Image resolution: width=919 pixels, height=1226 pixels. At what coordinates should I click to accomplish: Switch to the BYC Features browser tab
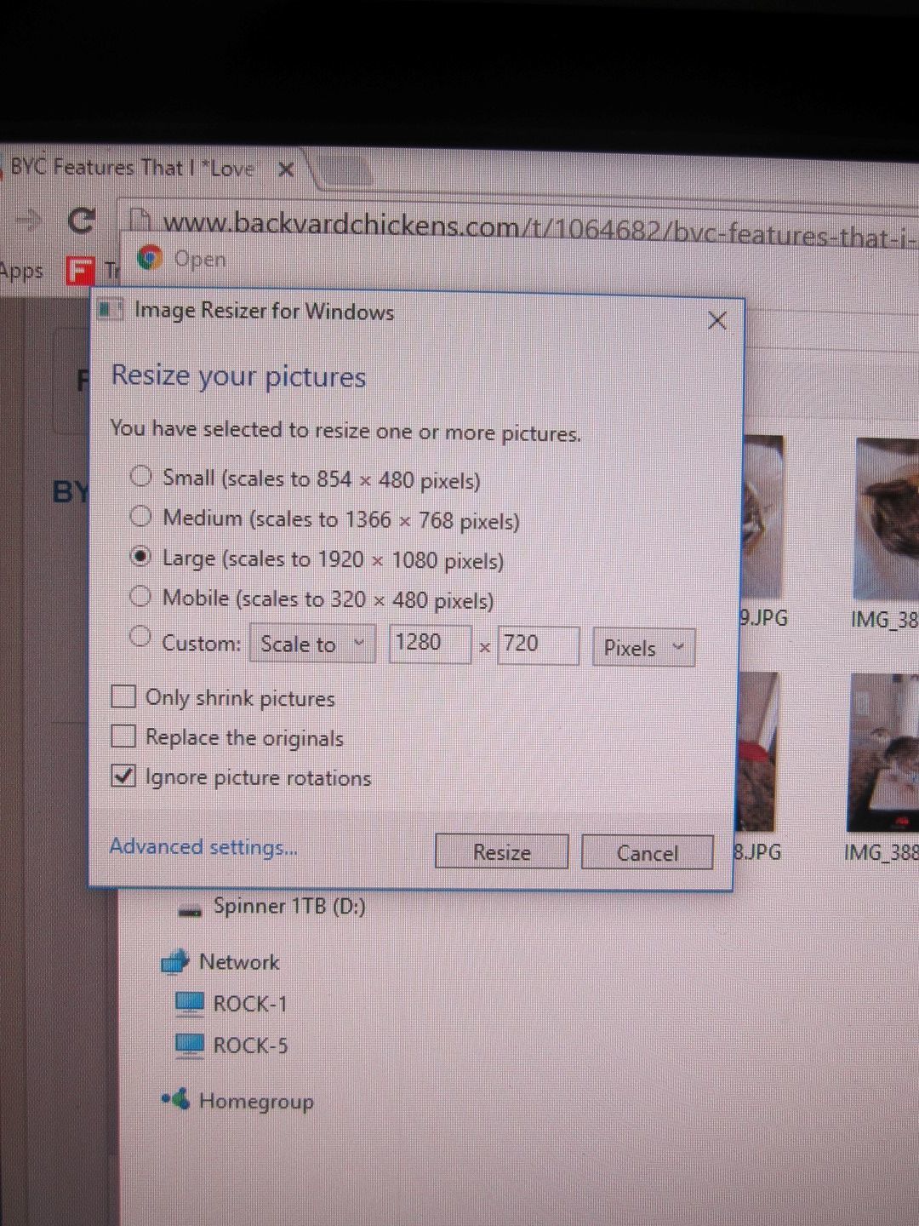[x=132, y=168]
